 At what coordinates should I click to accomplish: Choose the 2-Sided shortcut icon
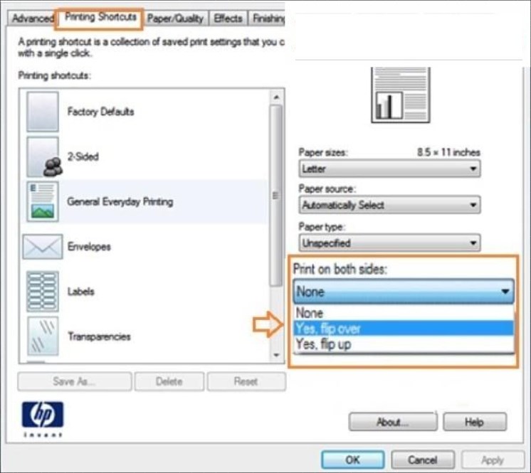click(x=42, y=157)
